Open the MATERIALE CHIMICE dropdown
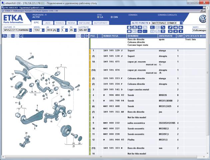Viewport: 210px width, 160px height. point(181,23)
